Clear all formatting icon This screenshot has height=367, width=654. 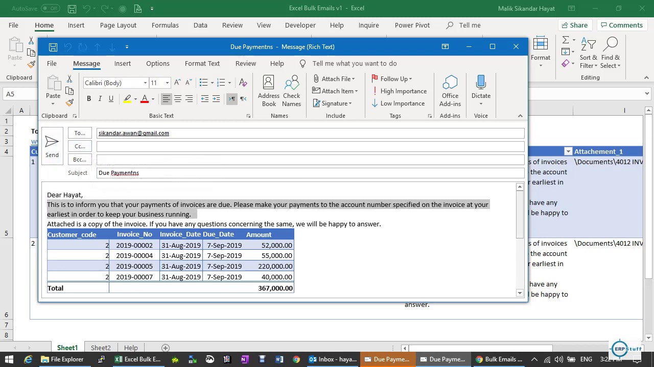tap(243, 83)
